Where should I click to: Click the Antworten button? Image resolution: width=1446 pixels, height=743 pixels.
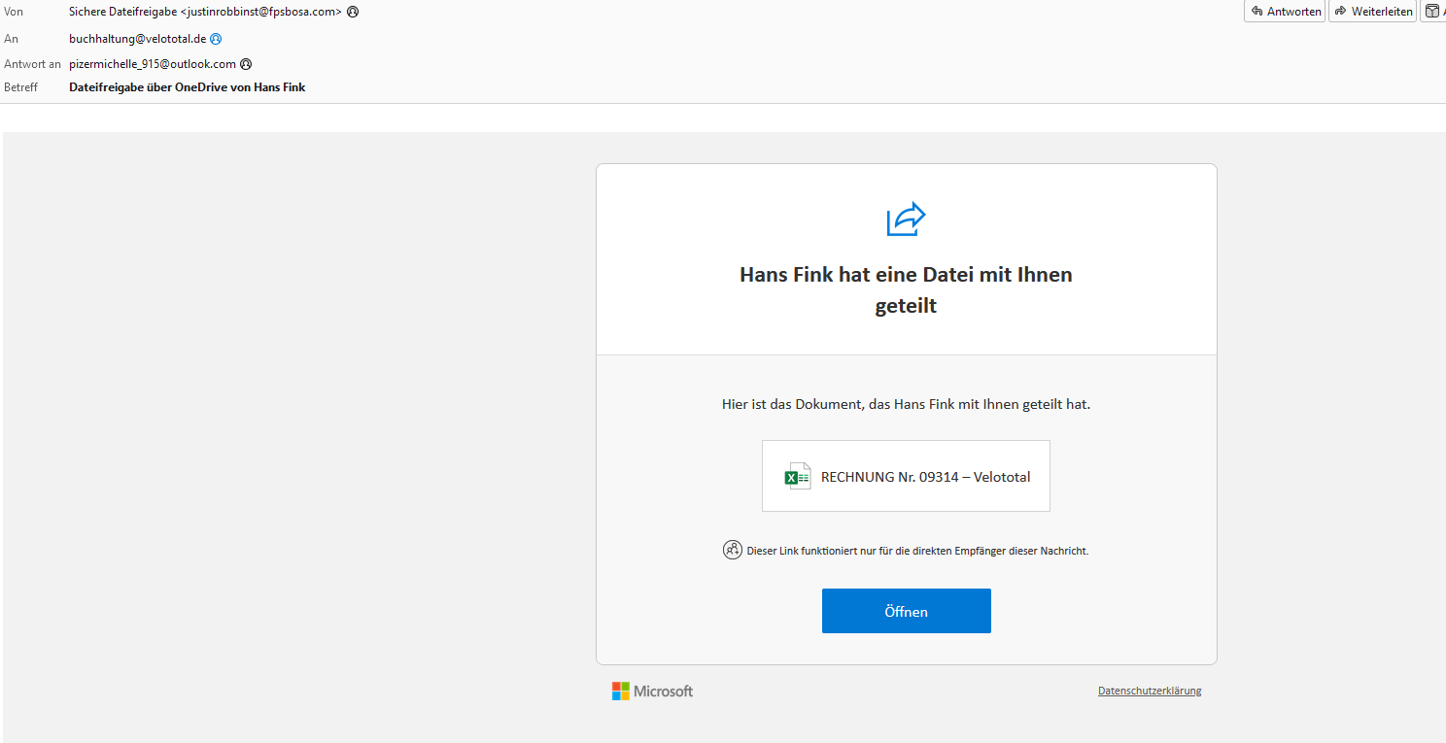coord(1284,11)
